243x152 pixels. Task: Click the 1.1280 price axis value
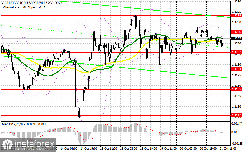click(236, 2)
